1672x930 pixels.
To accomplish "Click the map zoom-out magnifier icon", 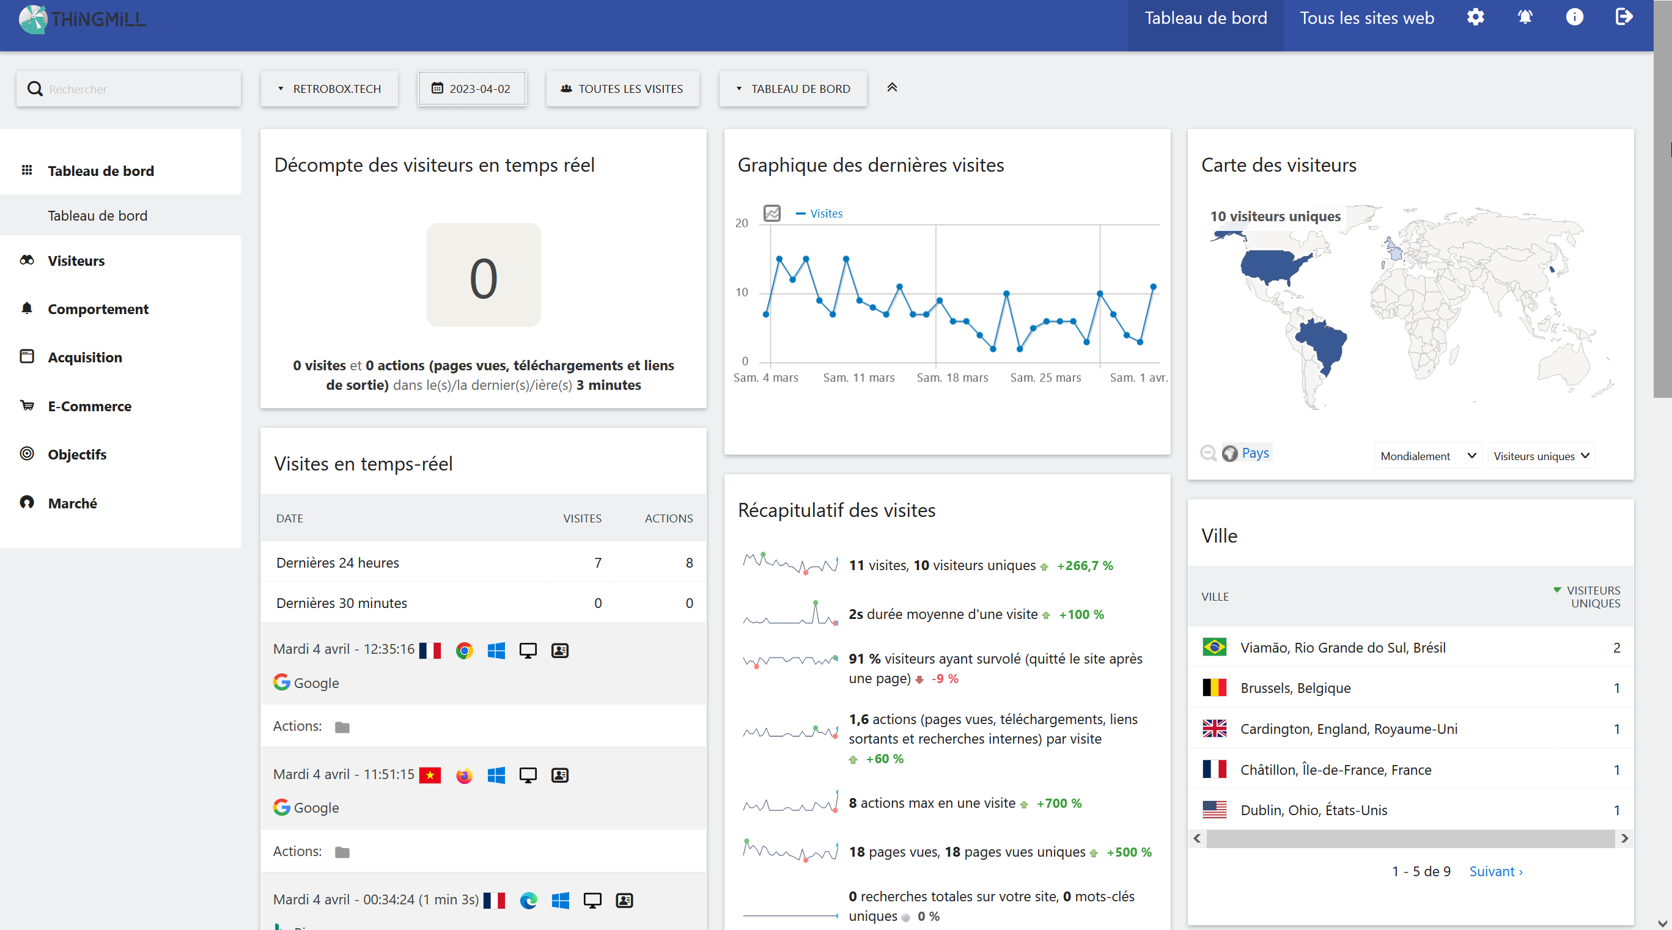I will [1208, 453].
